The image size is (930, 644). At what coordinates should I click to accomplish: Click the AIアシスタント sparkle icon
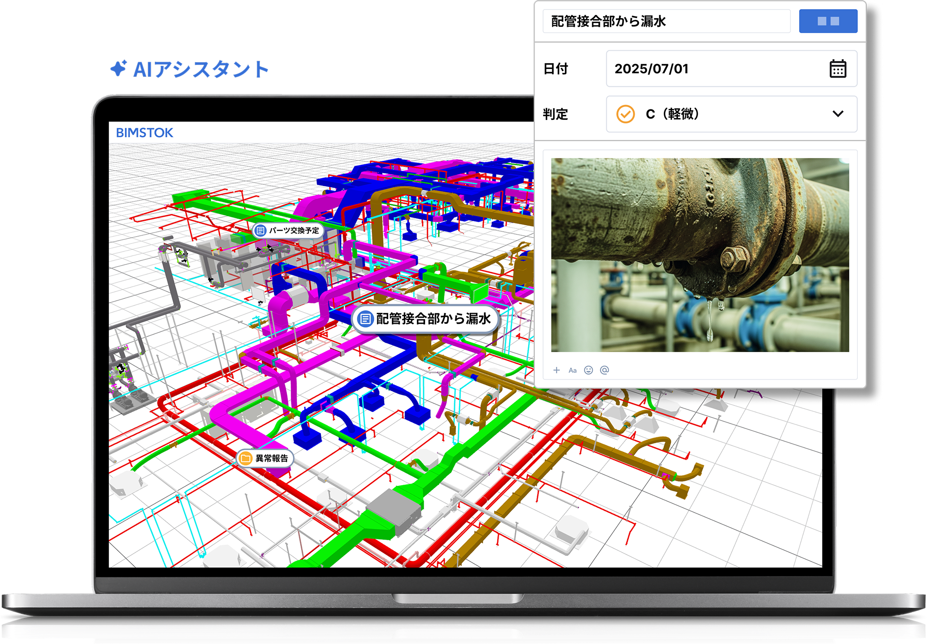(119, 69)
